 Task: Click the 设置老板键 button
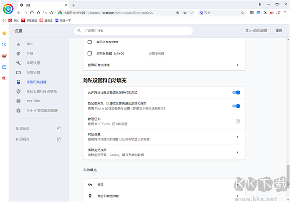(158, 53)
